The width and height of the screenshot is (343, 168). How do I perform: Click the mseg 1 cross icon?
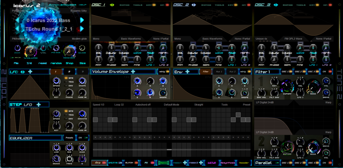pos(185,163)
